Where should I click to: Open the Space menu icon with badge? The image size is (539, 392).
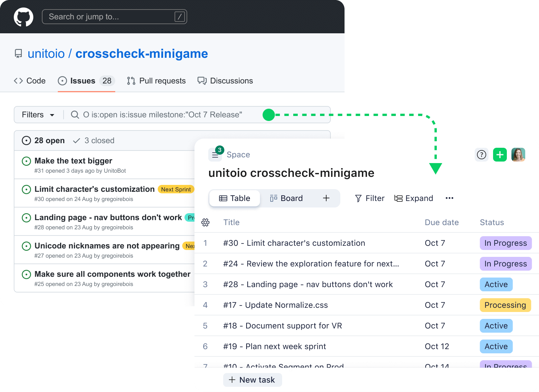[215, 155]
